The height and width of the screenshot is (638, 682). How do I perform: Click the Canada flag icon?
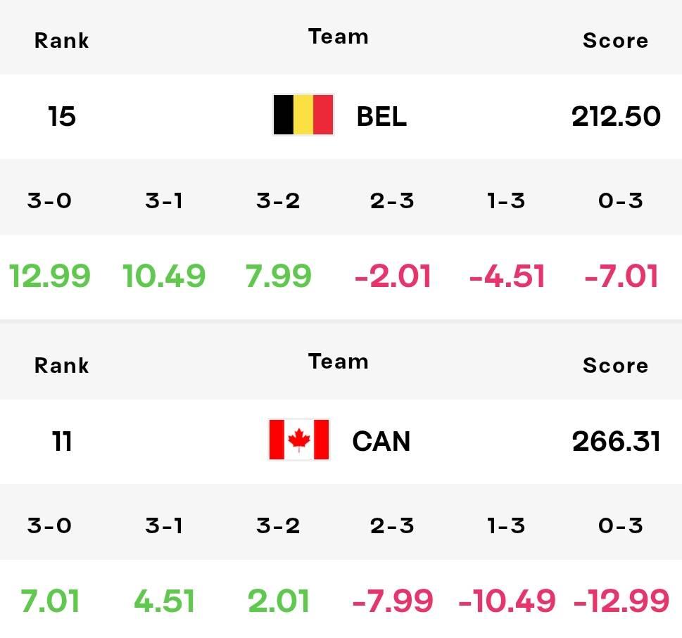pos(299,440)
